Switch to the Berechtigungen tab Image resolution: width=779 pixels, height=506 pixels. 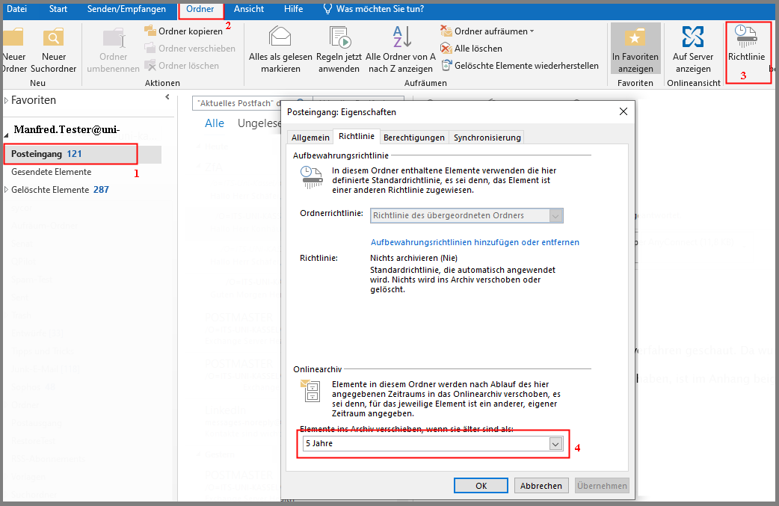click(414, 138)
